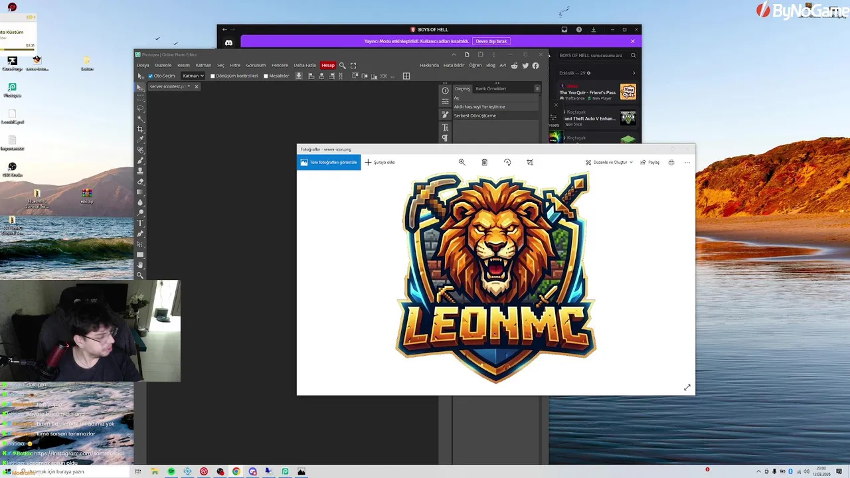Select the Eyedropper tool in Photopea
The width and height of the screenshot is (850, 478).
pyautogui.click(x=140, y=139)
